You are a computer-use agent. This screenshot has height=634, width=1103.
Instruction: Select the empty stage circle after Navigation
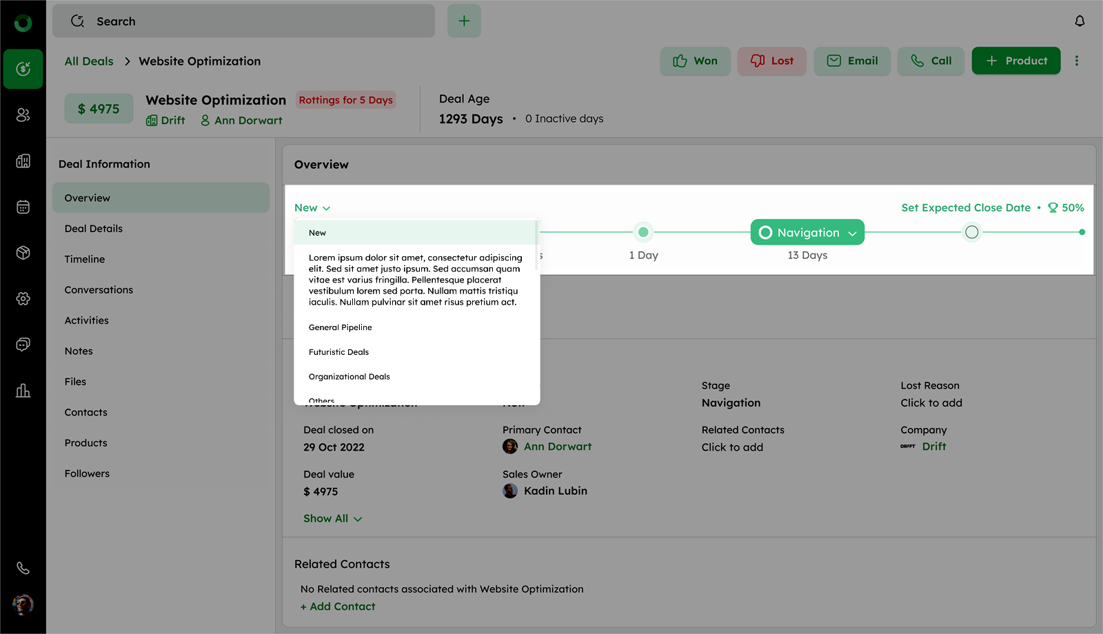pyautogui.click(x=971, y=232)
